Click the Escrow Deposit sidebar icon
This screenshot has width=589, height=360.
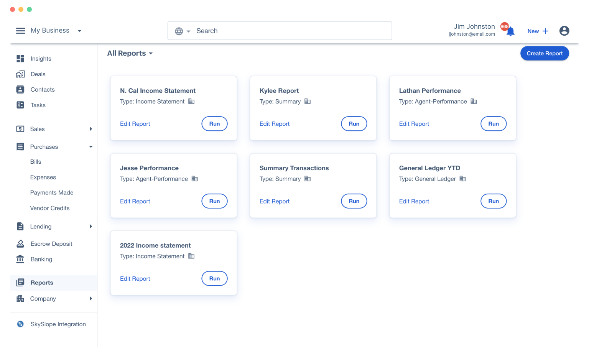point(20,244)
